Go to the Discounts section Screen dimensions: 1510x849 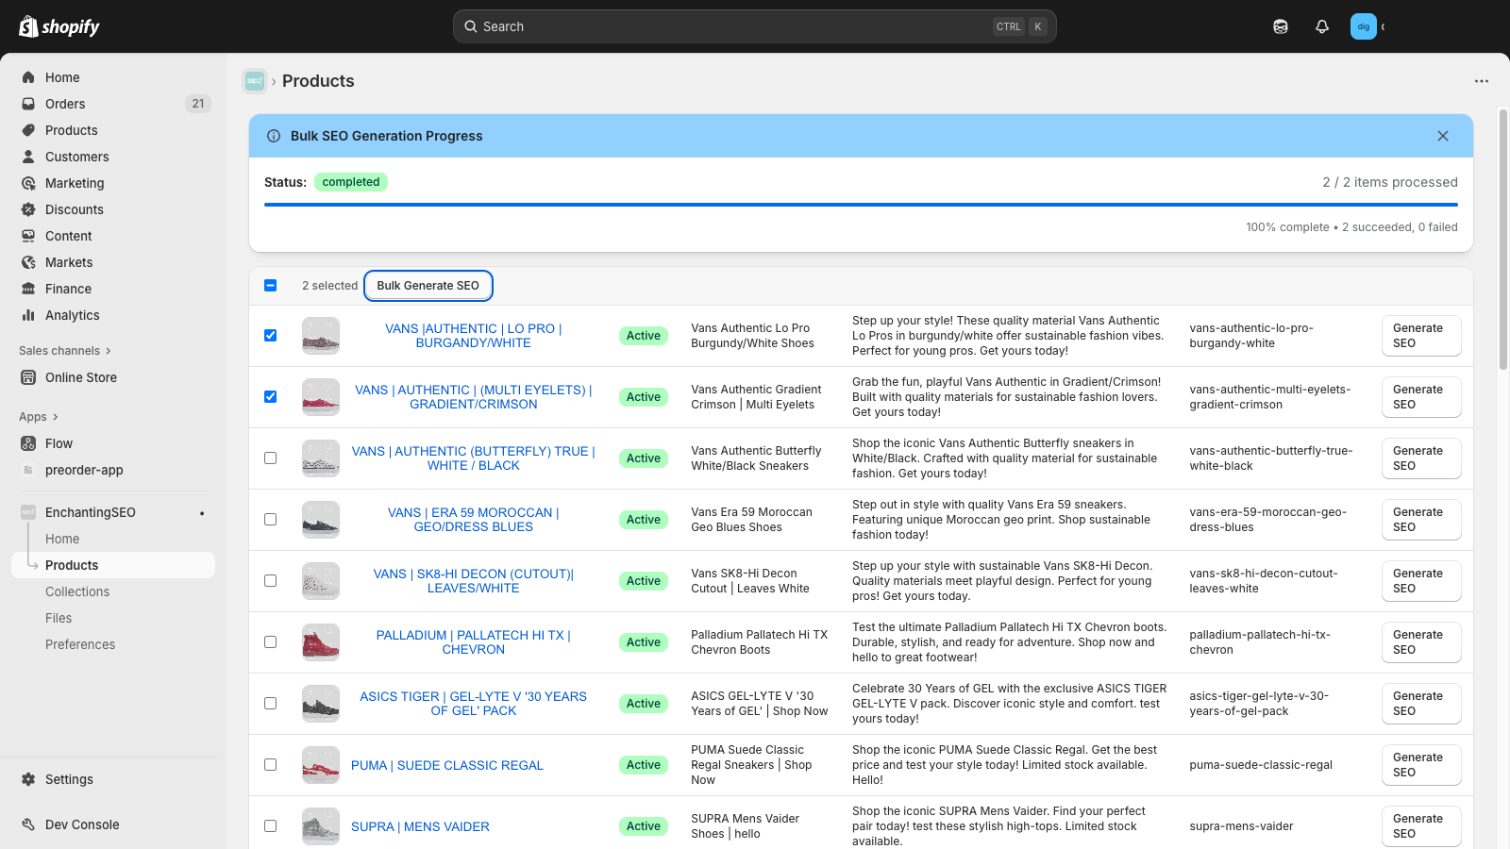tap(74, 209)
